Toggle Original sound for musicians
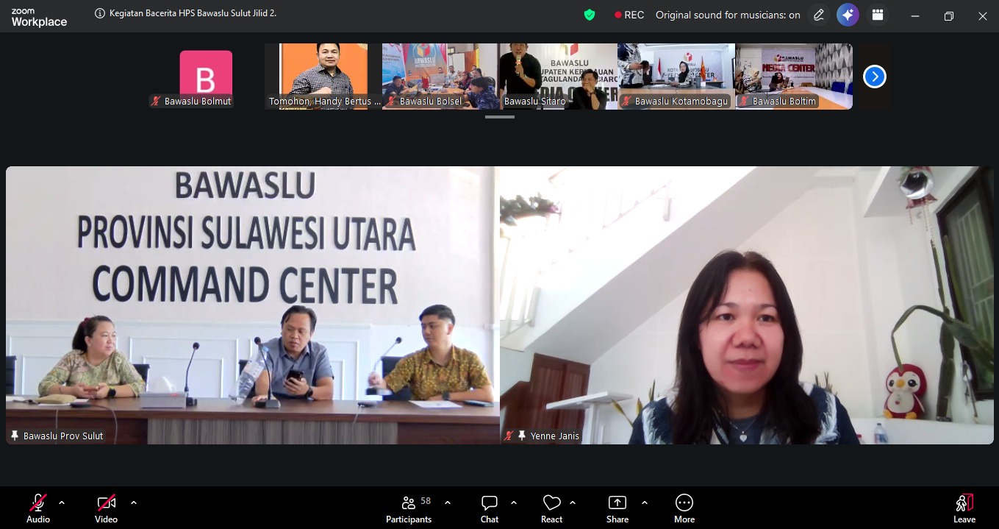This screenshot has width=999, height=529. pos(728,15)
